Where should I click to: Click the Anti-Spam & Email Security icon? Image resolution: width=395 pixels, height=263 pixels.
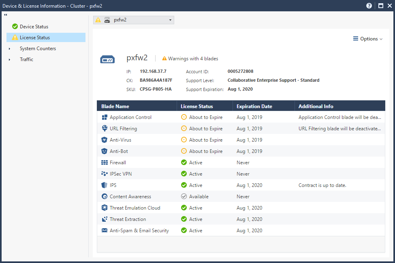tap(104, 230)
